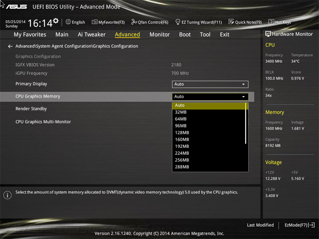Viewport: 319px width, 239px height.
Task: Select 128MB graphics memory
Action: (x=209, y=133)
